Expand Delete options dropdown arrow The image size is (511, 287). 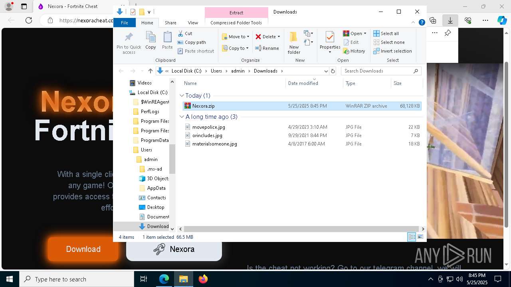click(x=279, y=37)
